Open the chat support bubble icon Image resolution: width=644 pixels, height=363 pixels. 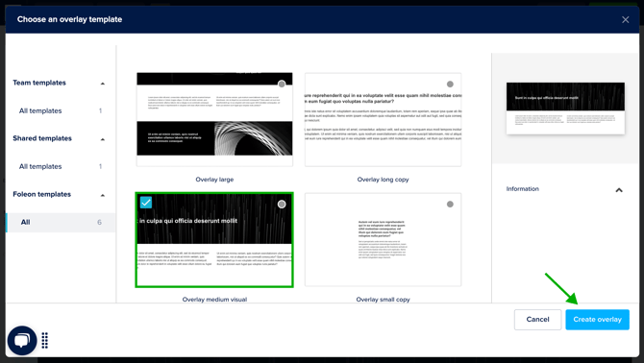click(22, 341)
